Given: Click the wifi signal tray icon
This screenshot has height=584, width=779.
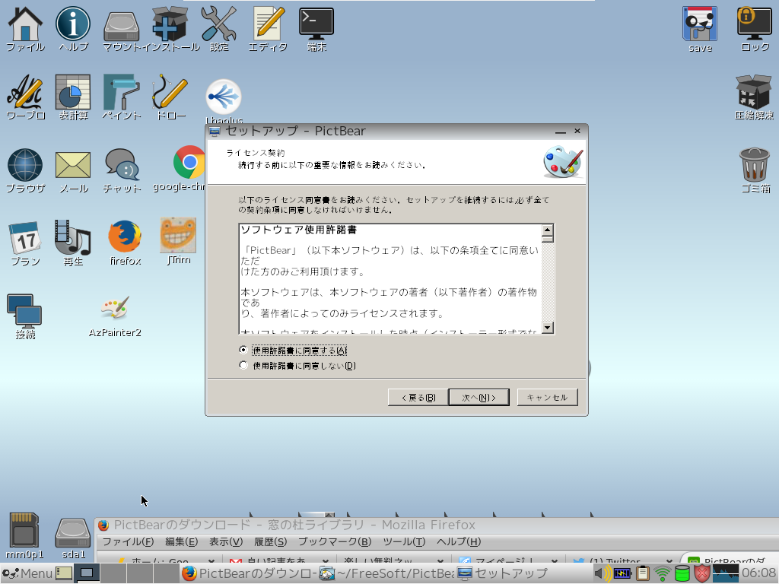Looking at the screenshot, I should [663, 573].
